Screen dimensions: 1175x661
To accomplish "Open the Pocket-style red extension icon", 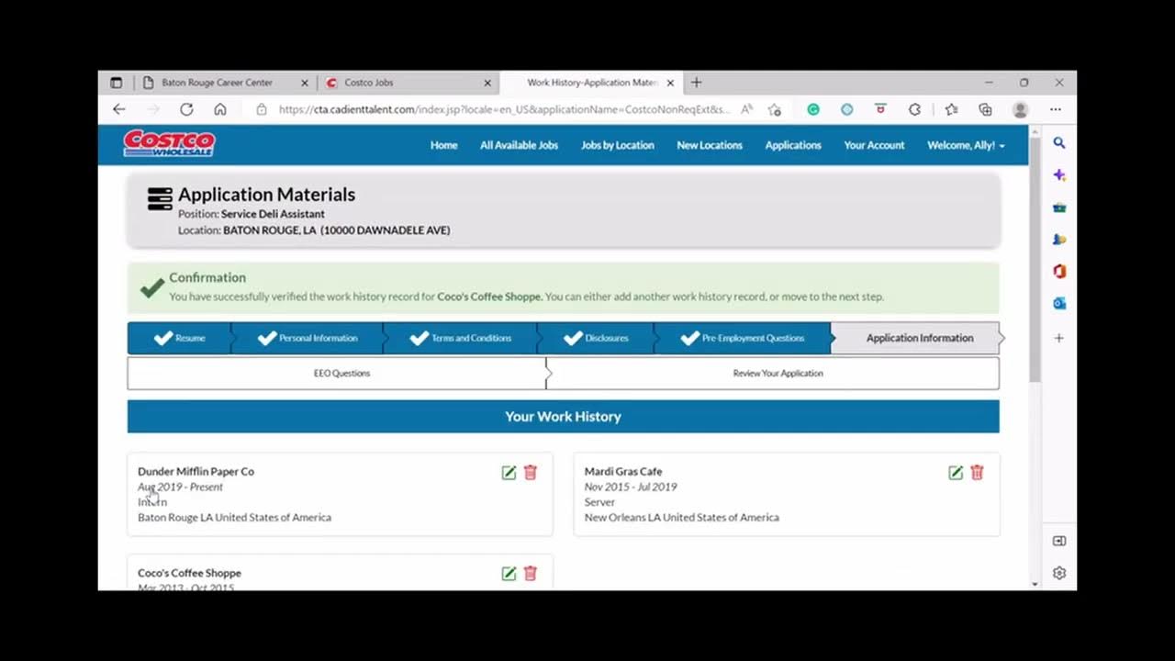I will click(880, 109).
